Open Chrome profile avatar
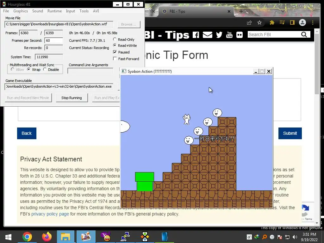Viewport: 324px width, 243px height. [302, 22]
